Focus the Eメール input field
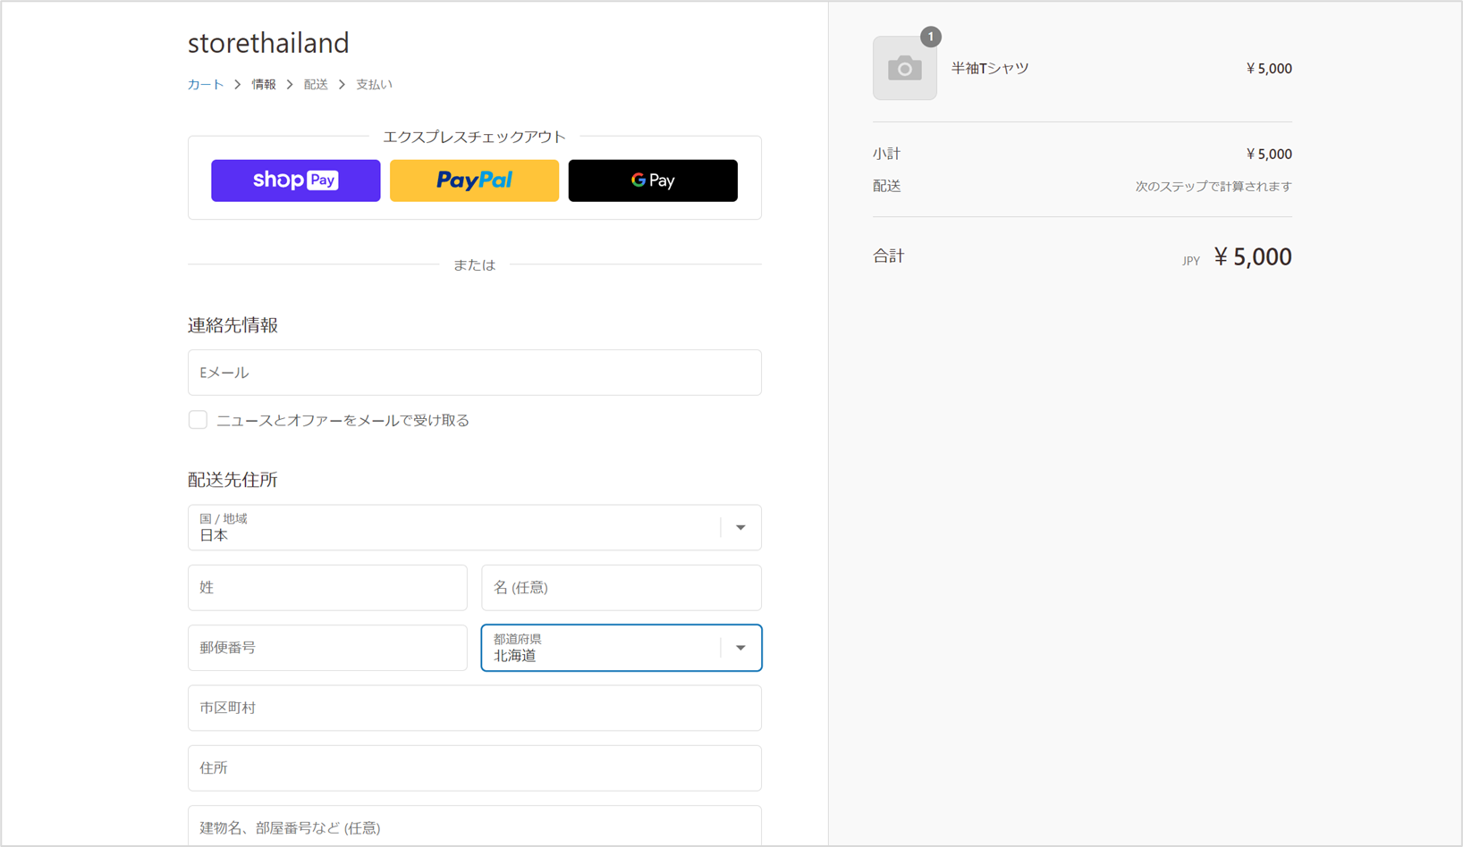This screenshot has height=847, width=1463. pos(475,373)
